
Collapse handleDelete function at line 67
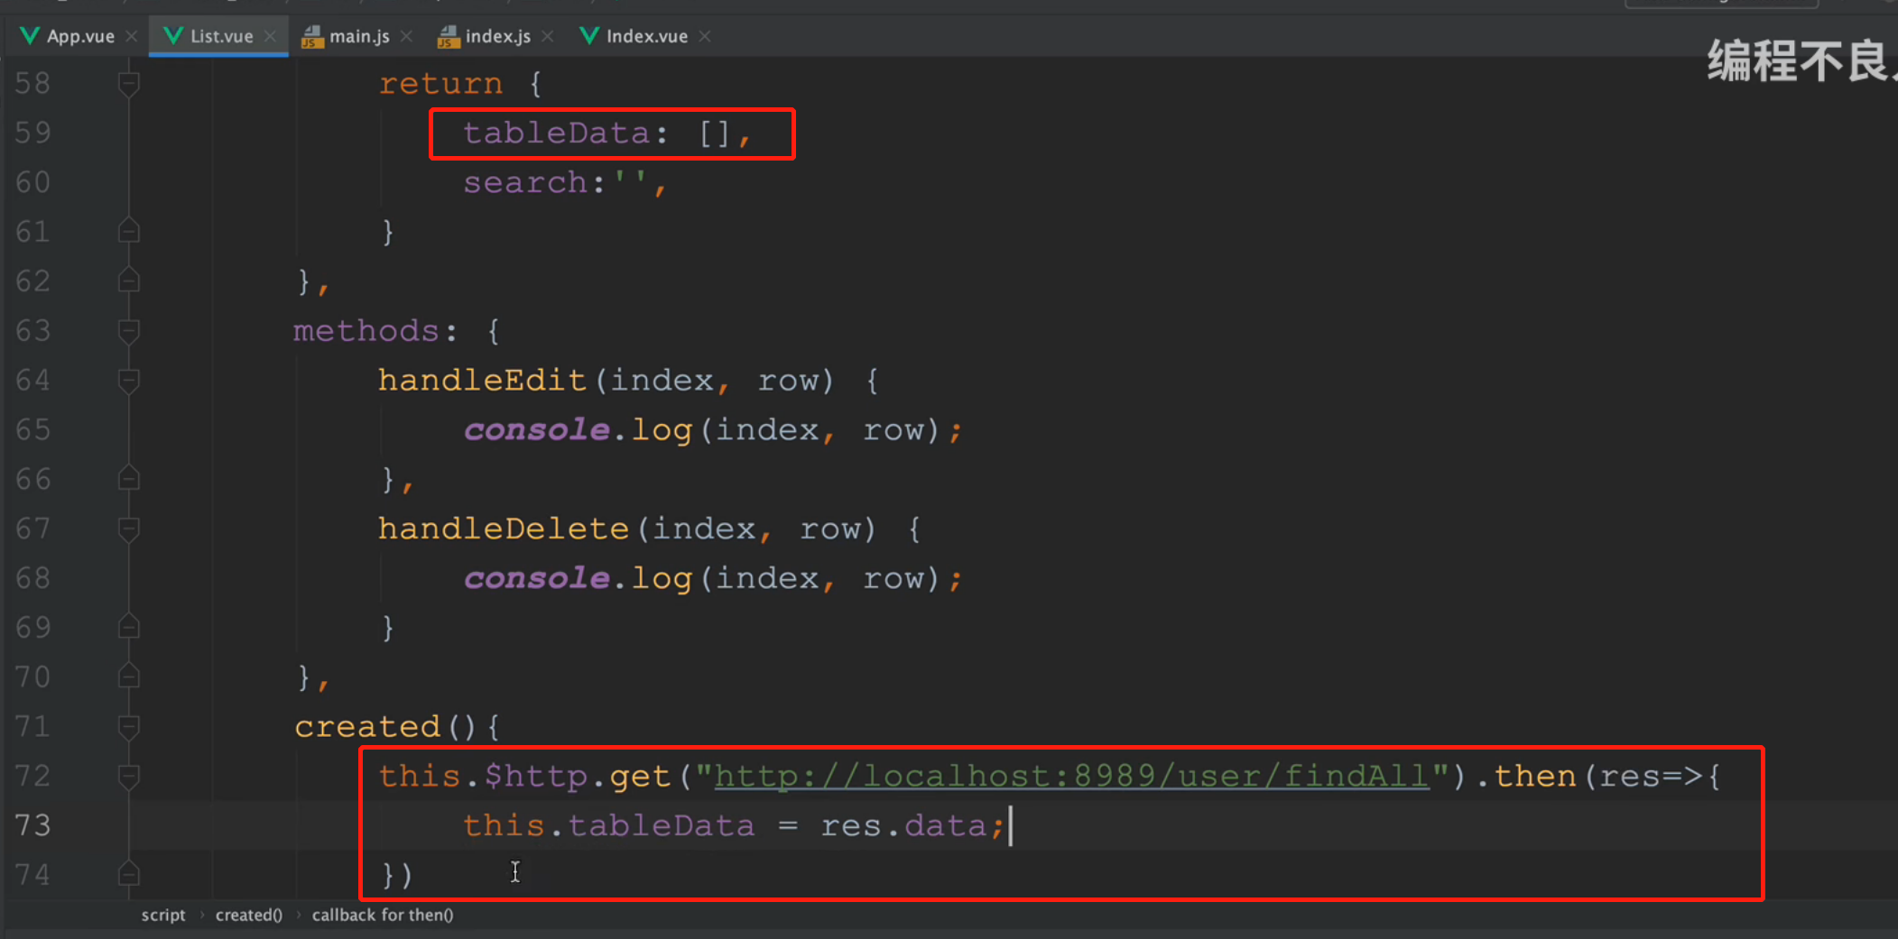point(129,529)
